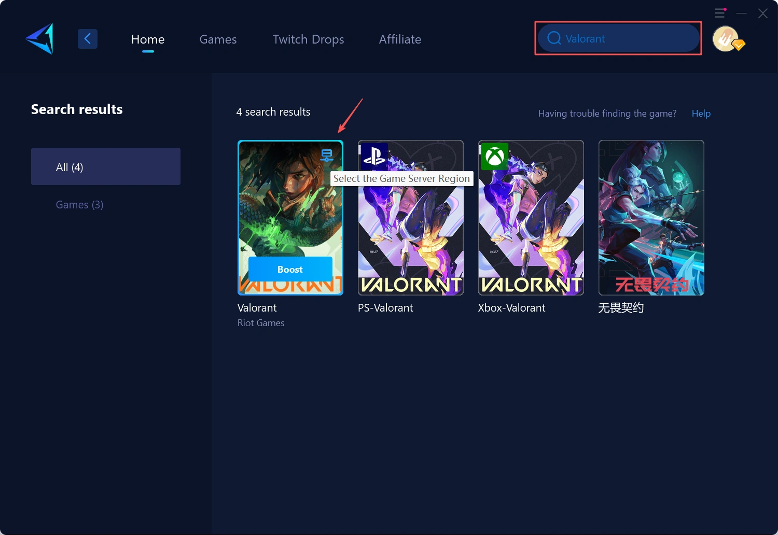Switch to the Affiliate tab

[400, 39]
